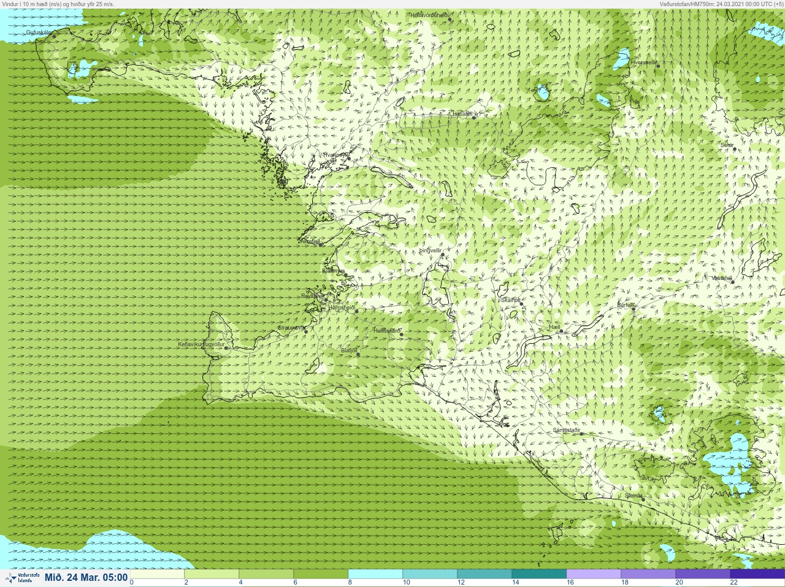Screen dimensions: 785x587
Task: Click the date label Mið. 24 Mar. 05:00
Action: coord(86,577)
